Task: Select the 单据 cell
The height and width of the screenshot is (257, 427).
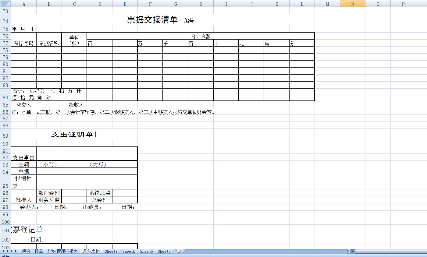Action: pos(24,171)
